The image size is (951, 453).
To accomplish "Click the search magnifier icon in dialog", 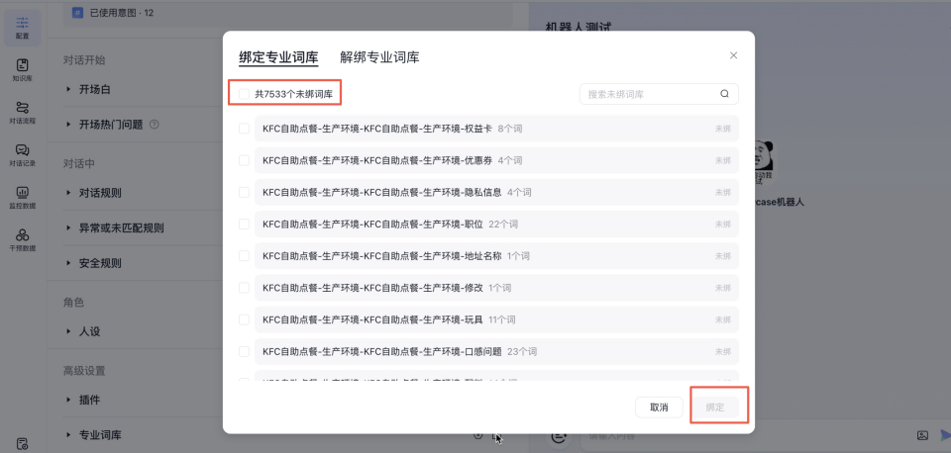I will pos(724,94).
